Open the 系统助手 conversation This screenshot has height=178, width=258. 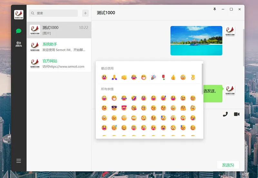(x=59, y=47)
